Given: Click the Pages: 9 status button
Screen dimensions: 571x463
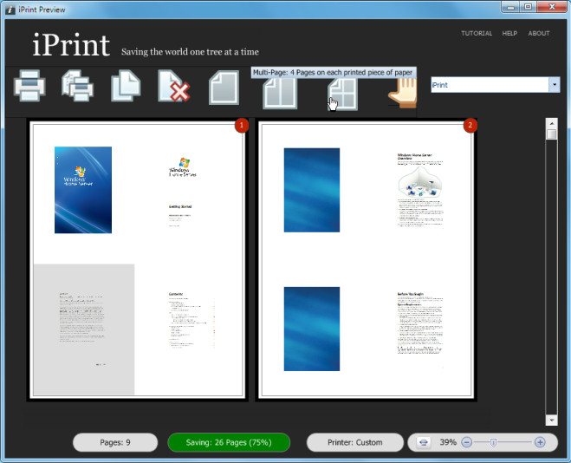Looking at the screenshot, I should tap(115, 442).
